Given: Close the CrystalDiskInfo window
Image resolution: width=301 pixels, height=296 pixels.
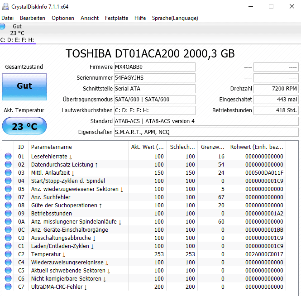Looking at the screenshot, I should (x=292, y=6).
